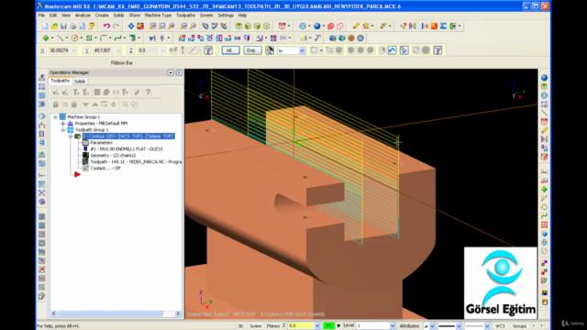The width and height of the screenshot is (587, 330).
Task: Click the move insert arrow down icon
Action: coord(85,104)
